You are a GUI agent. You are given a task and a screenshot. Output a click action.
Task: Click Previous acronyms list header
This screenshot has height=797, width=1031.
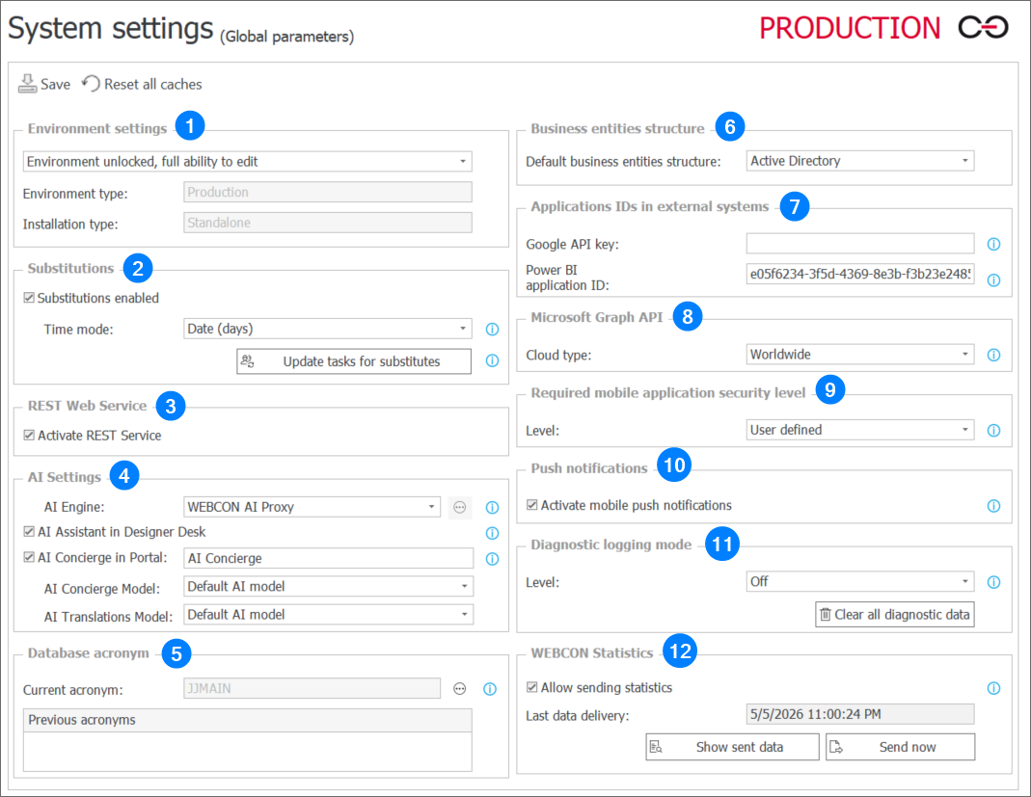247,720
